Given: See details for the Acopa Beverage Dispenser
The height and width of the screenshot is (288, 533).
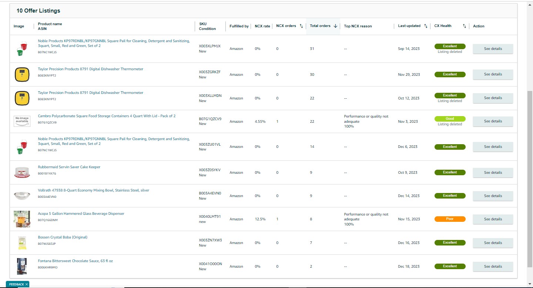Looking at the screenshot, I should click(493, 219).
